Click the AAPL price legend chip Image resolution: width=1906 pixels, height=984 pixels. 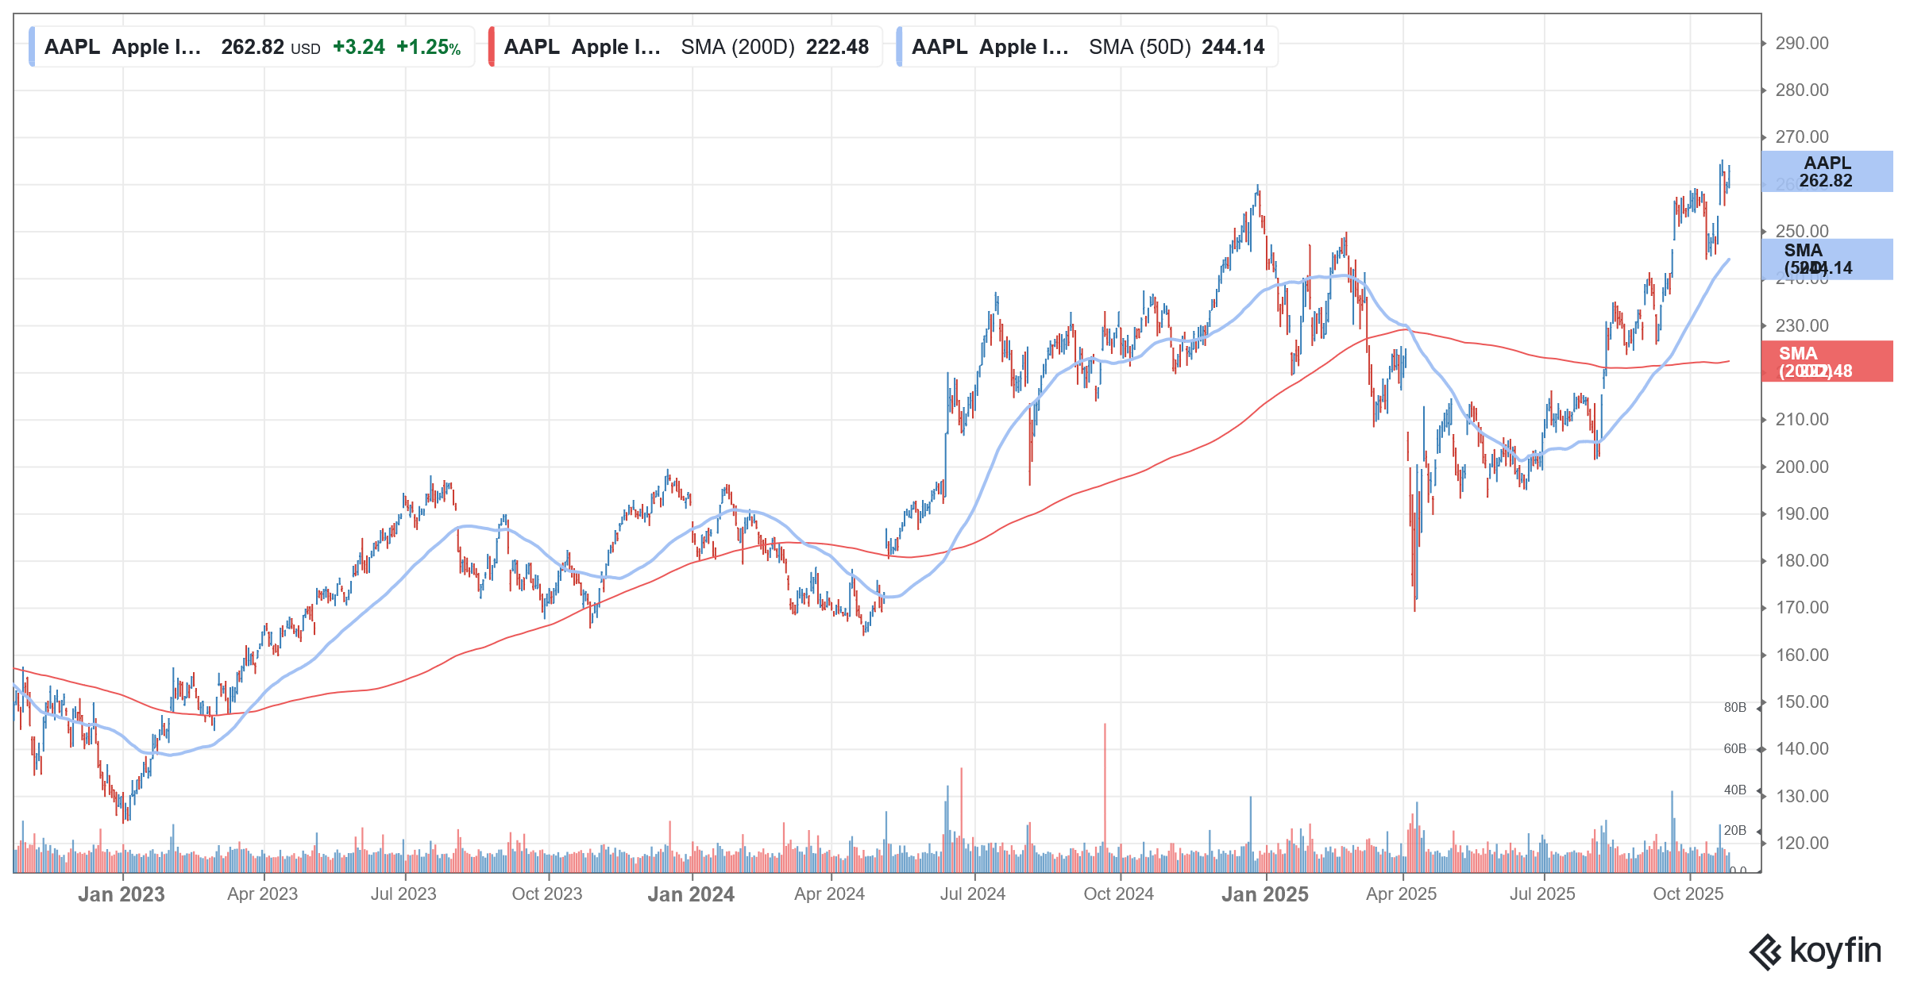click(x=252, y=47)
